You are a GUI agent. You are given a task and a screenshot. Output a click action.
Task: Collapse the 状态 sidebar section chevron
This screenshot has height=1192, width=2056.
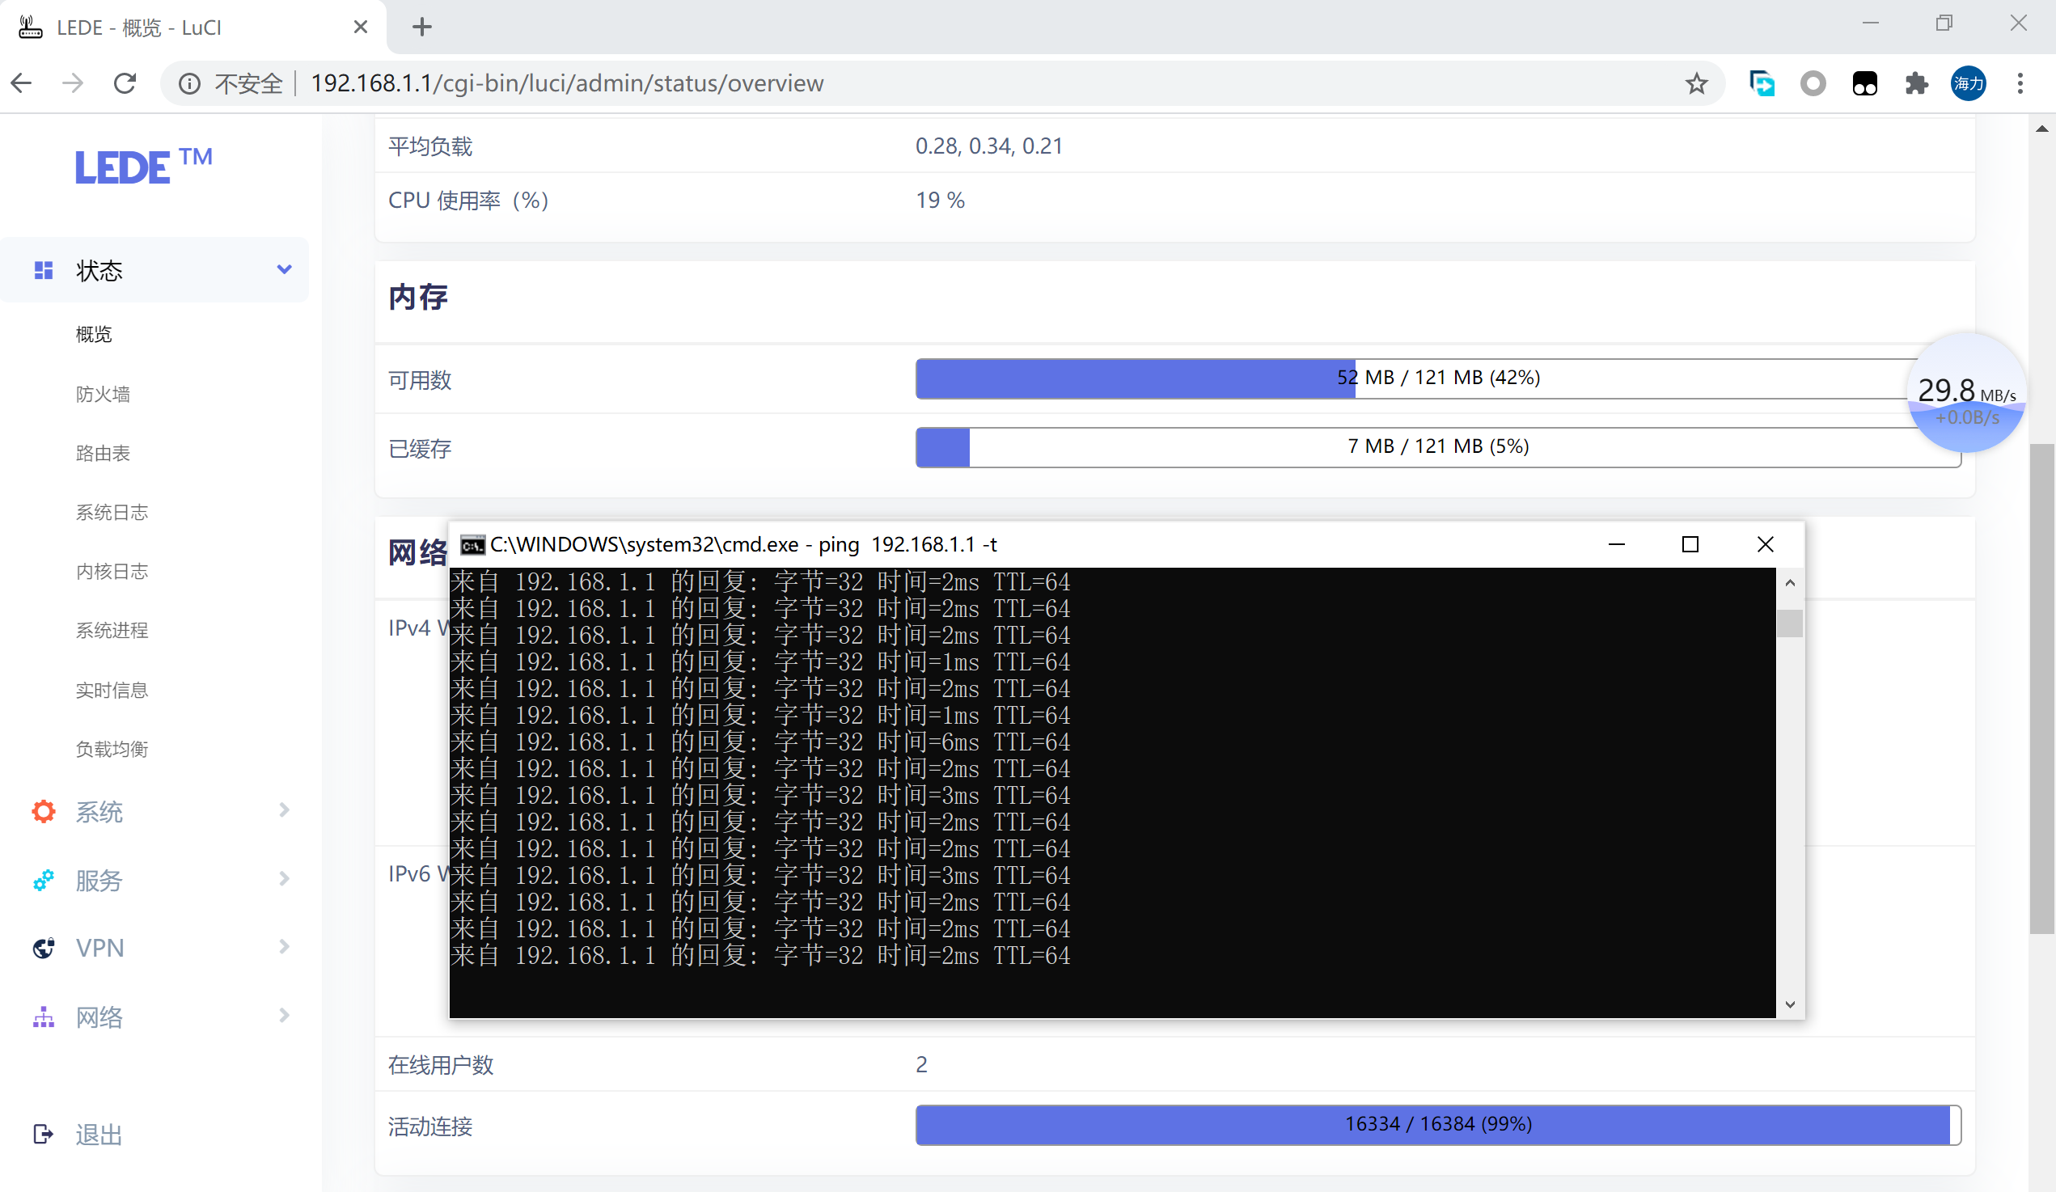pyautogui.click(x=284, y=269)
